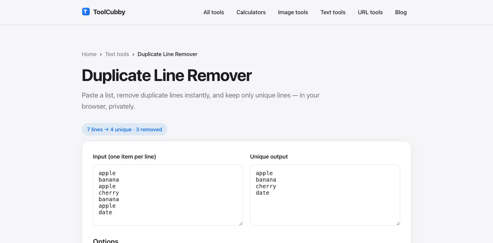This screenshot has width=493, height=243.
Task: Grab the Input text area resize handle
Action: [241, 223]
